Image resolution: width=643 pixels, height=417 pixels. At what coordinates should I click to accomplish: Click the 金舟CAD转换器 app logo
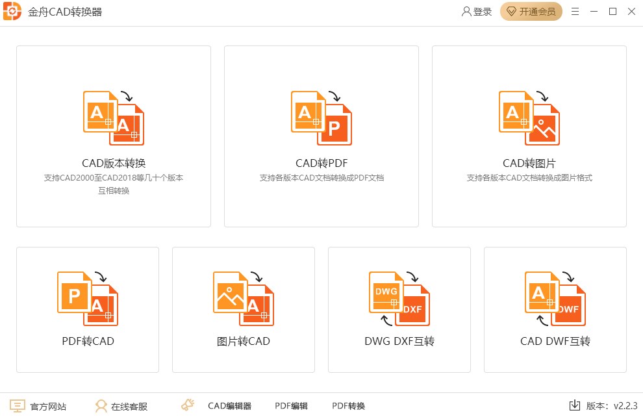point(13,12)
